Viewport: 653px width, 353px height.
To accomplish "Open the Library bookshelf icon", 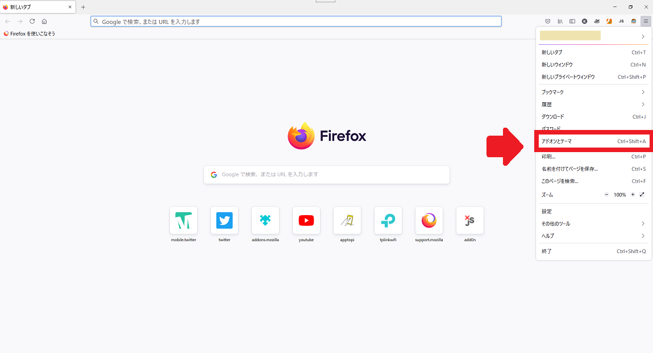I will (x=560, y=21).
